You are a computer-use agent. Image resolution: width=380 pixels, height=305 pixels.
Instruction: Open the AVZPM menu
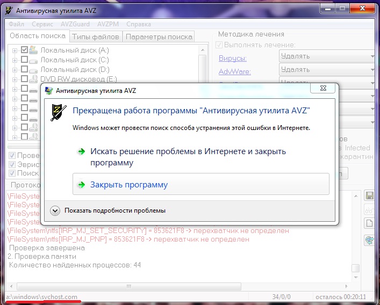point(108,24)
